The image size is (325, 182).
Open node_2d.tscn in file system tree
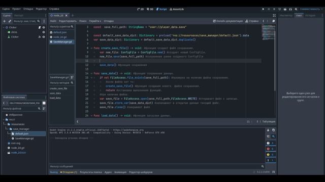point(18,153)
